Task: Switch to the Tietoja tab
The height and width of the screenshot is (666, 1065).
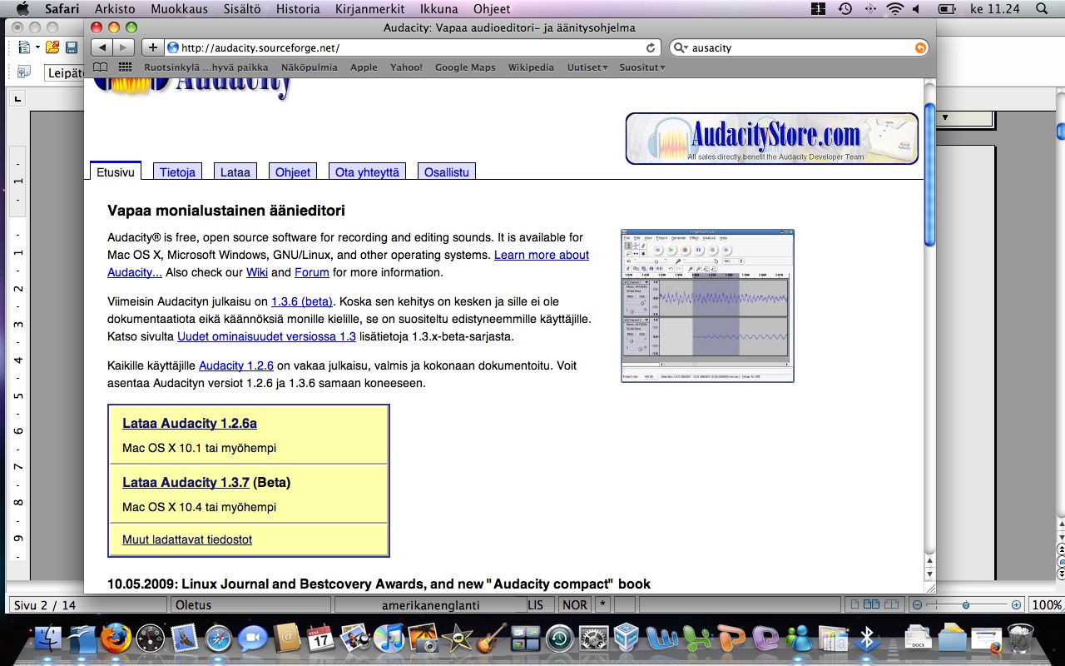Action: tap(177, 171)
